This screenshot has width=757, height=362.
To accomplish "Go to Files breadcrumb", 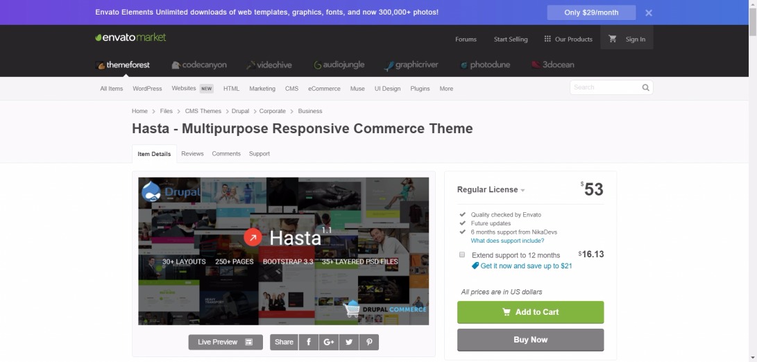I will (x=166, y=111).
